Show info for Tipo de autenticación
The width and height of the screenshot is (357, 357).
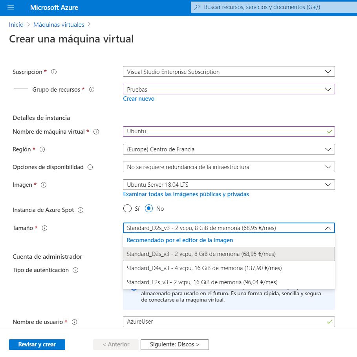pos(75,270)
